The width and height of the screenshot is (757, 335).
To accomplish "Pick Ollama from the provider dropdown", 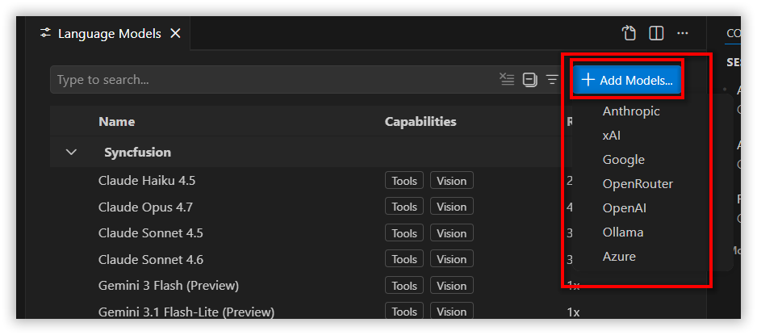I will tap(623, 232).
